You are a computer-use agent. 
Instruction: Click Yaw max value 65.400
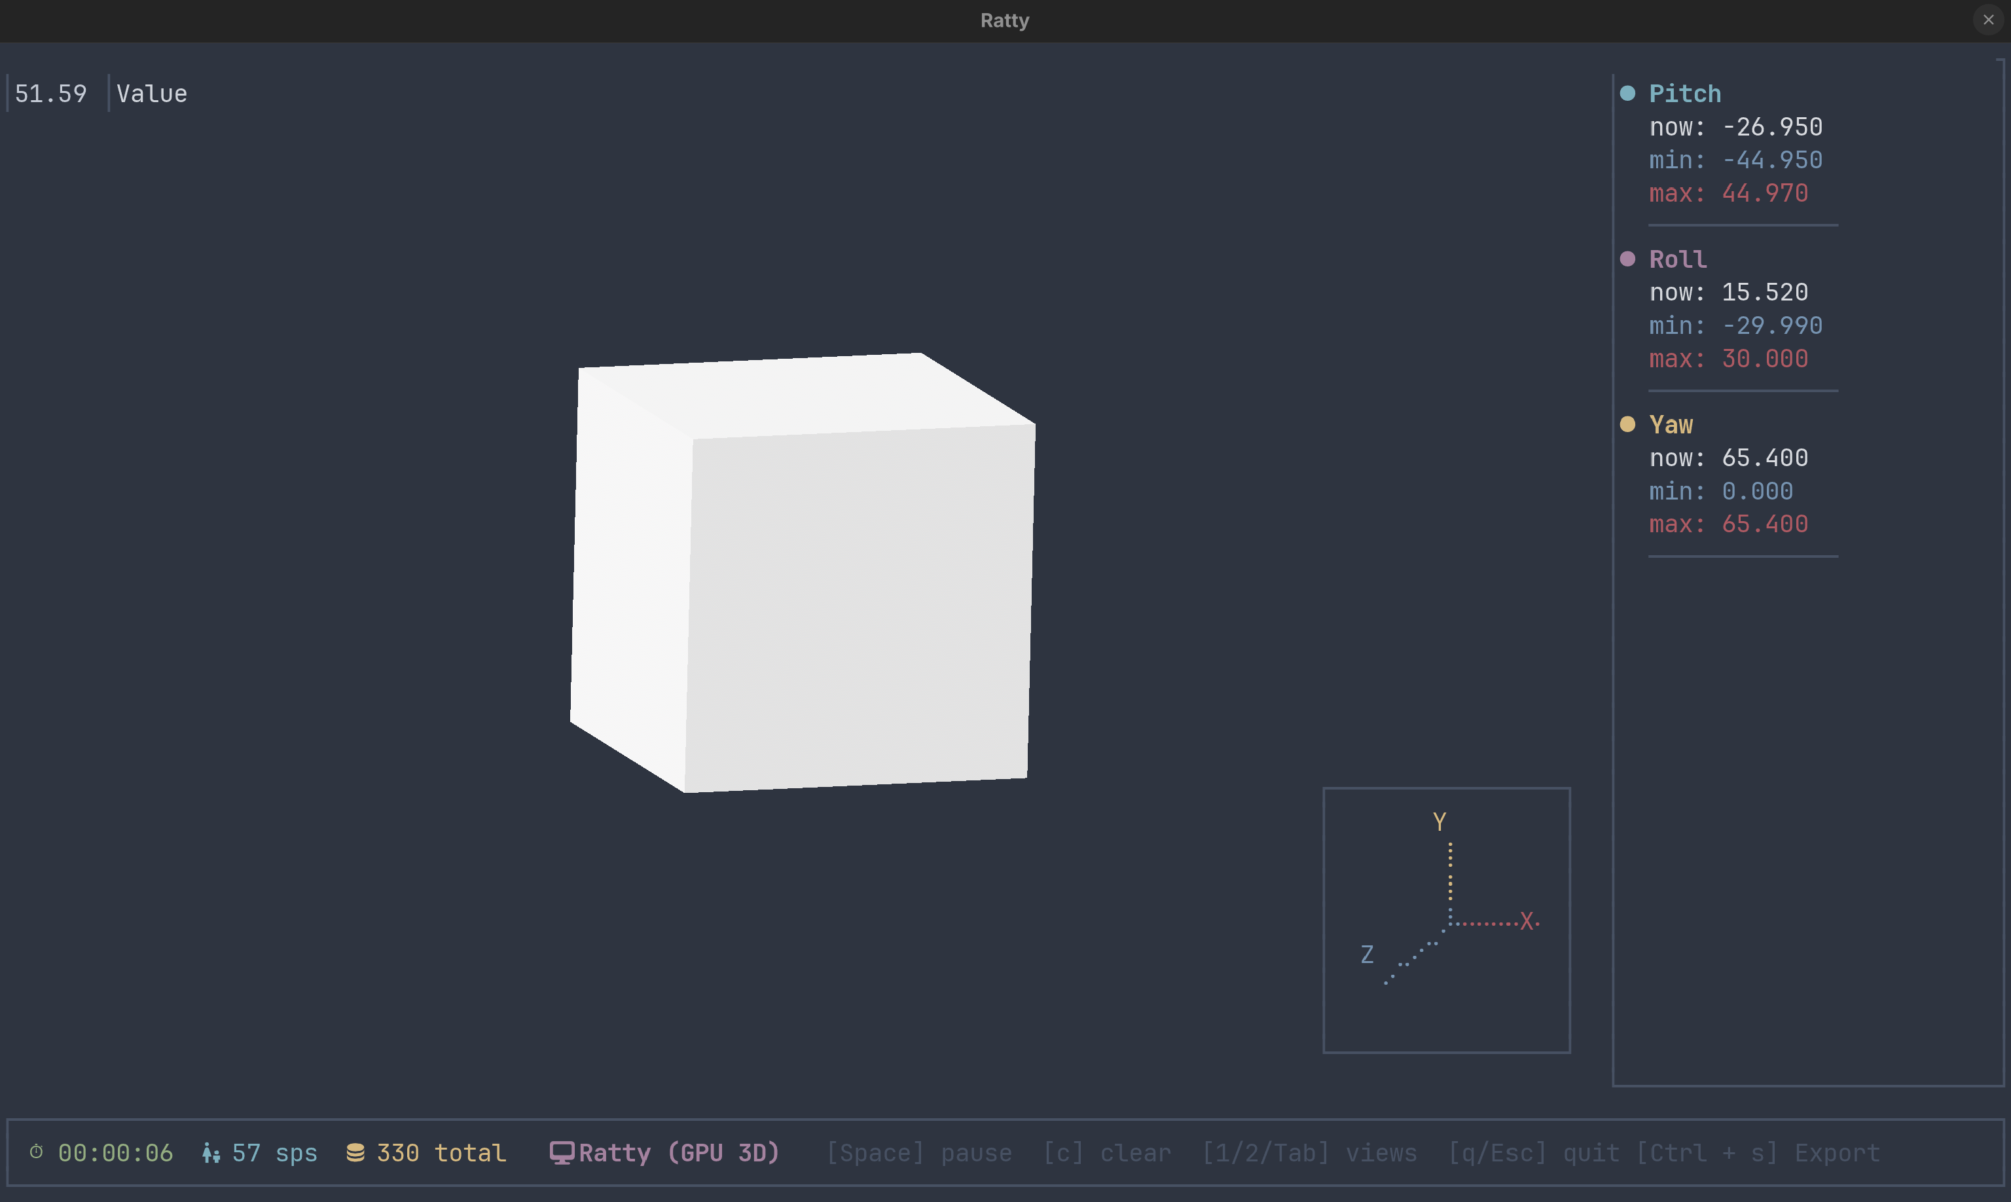tap(1765, 524)
